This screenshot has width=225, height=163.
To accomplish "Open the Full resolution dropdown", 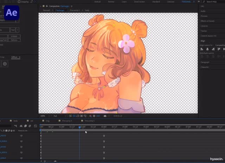I will point(60,116).
